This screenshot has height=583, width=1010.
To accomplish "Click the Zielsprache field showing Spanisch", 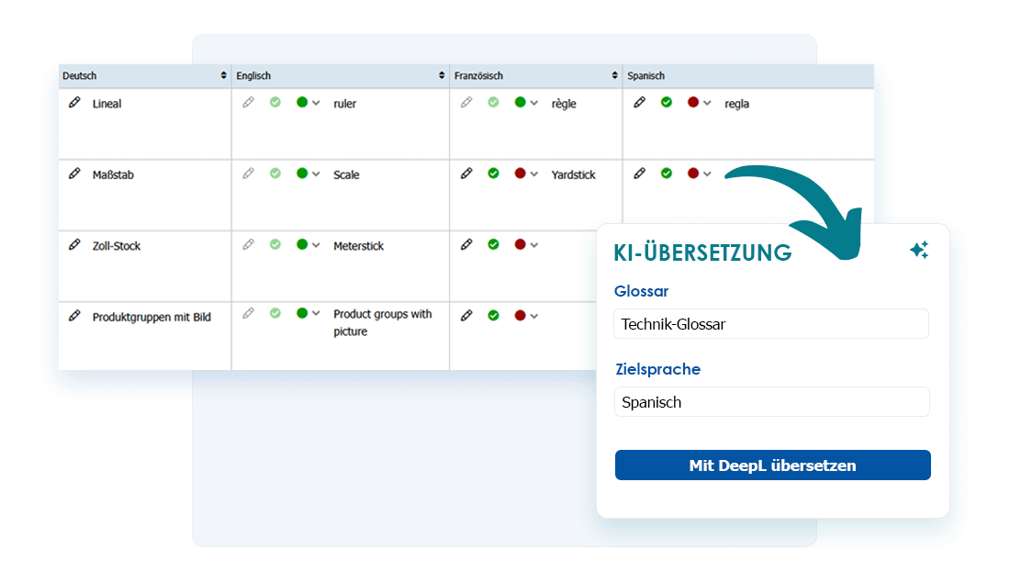I will coord(771,401).
